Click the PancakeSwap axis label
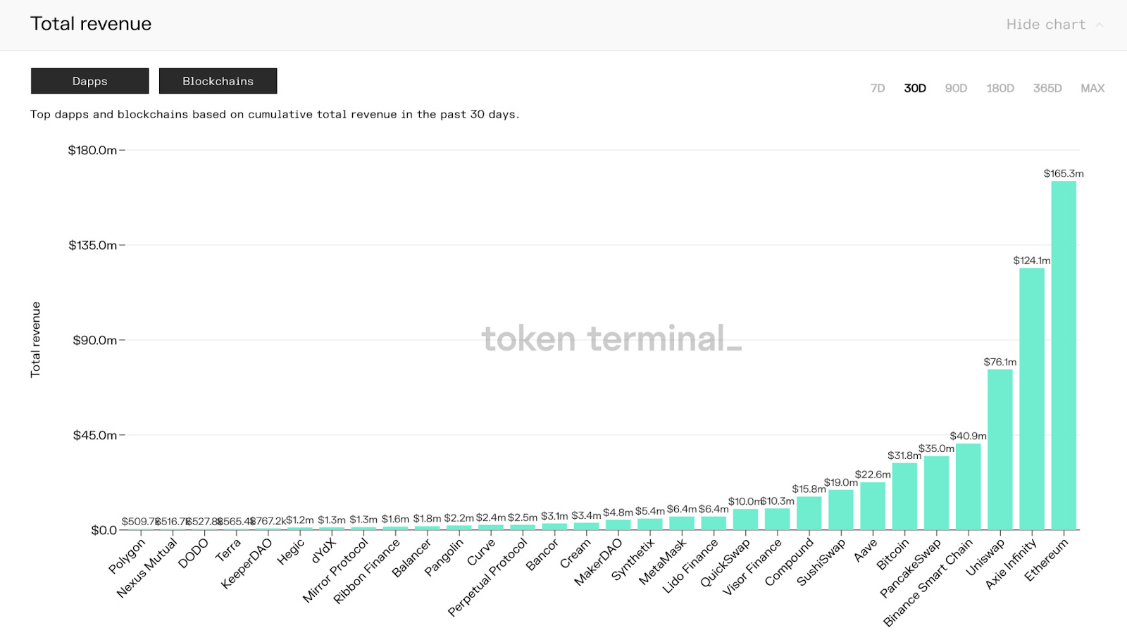Screen dimensions: 1127x635 click(x=911, y=568)
